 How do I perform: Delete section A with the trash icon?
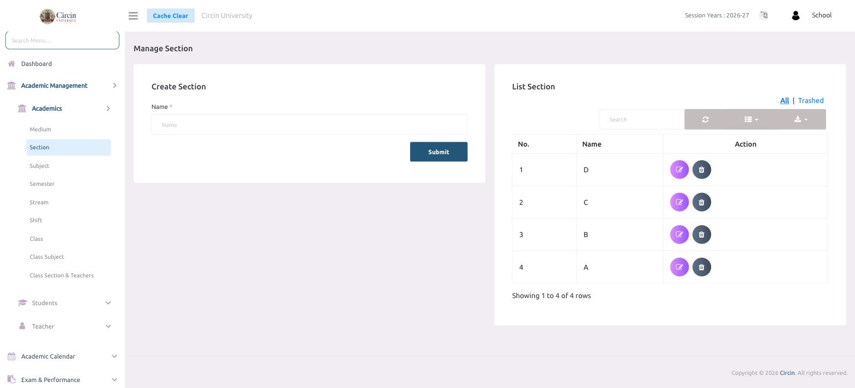click(x=702, y=267)
